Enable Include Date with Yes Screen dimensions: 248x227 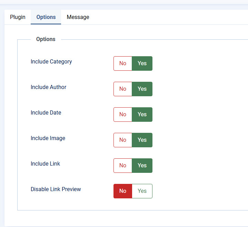coord(142,115)
